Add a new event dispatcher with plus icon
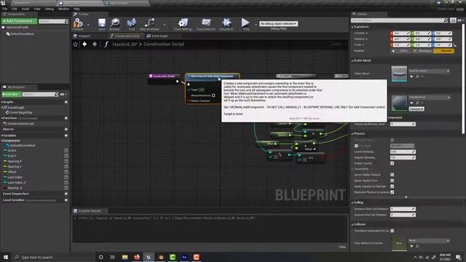The height and width of the screenshot is (262, 466). 66,194
